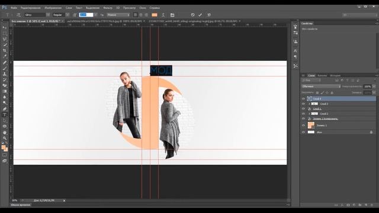Select the Hand tool

pos(5,133)
